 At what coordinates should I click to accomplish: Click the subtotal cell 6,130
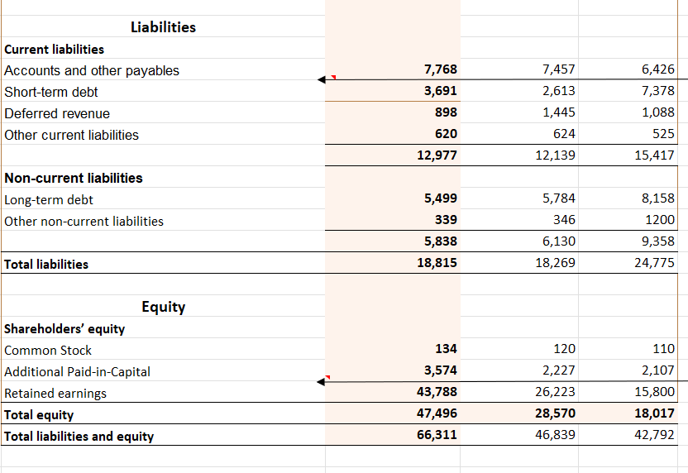coord(519,241)
